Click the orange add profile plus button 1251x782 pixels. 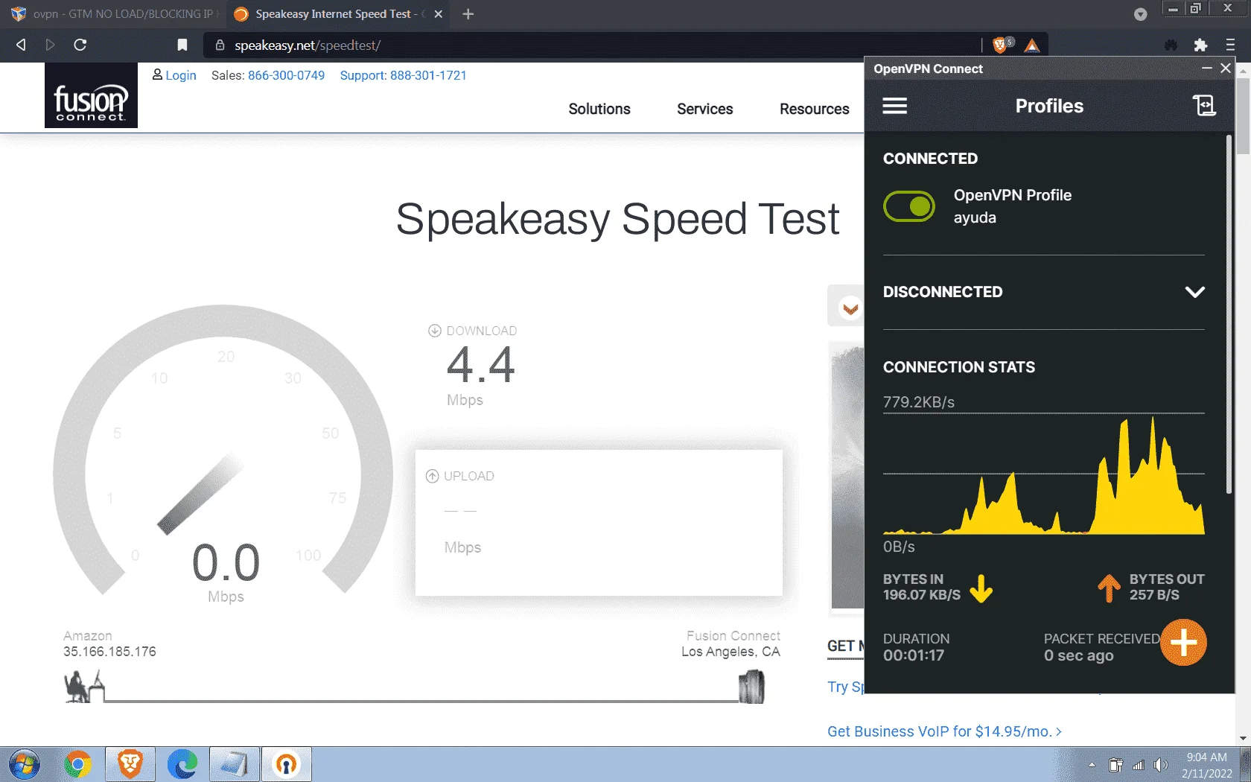click(x=1183, y=642)
